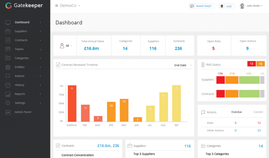269x158 pixels.
Task: Open the End Date sort dropdown
Action: pos(183,65)
